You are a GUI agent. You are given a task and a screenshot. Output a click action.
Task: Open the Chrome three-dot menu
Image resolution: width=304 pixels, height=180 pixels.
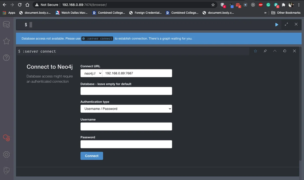[299, 5]
